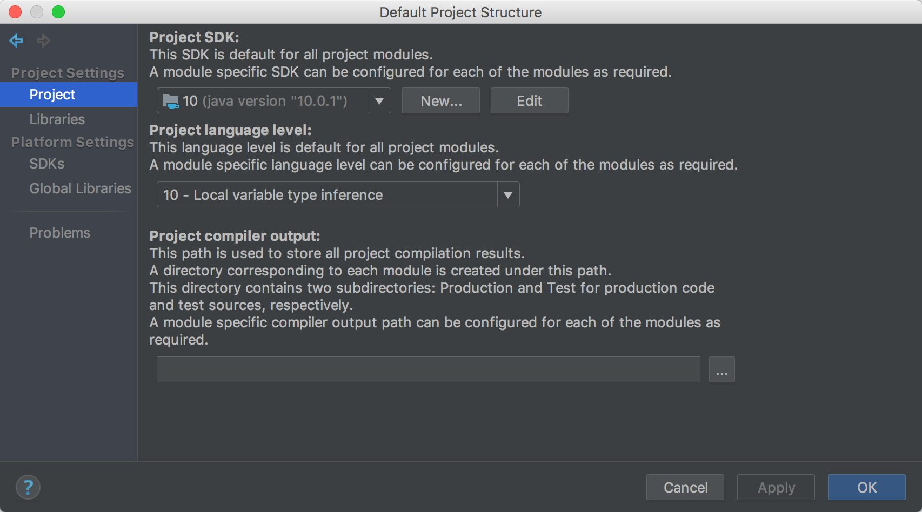The height and width of the screenshot is (512, 922).
Task: Click the forward navigation arrow
Action: 43,40
